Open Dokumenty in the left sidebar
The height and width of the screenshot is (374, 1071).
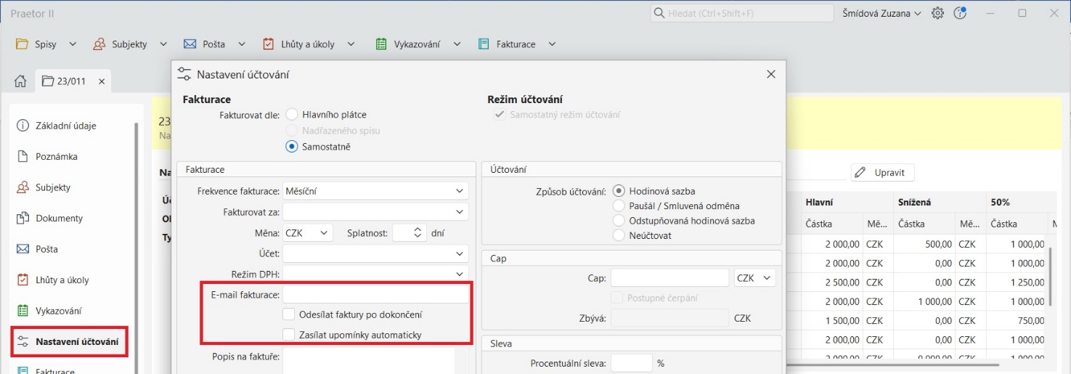[x=59, y=218]
